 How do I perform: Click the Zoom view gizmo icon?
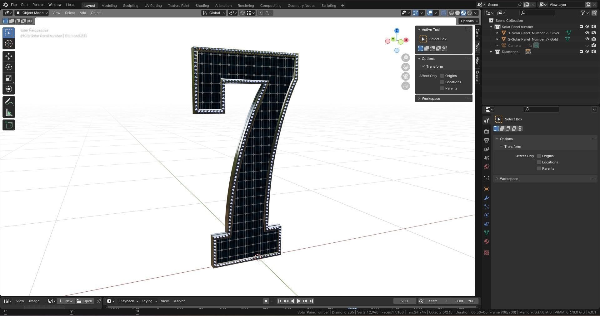click(x=405, y=58)
